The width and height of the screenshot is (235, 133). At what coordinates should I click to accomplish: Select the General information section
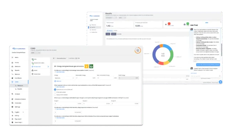(x=40, y=63)
